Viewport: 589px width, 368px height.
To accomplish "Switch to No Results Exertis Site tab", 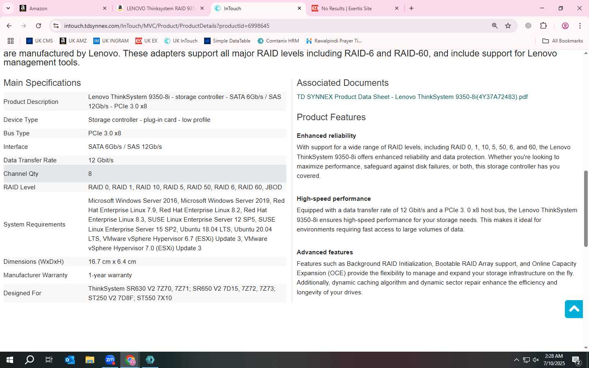I will click(x=355, y=8).
